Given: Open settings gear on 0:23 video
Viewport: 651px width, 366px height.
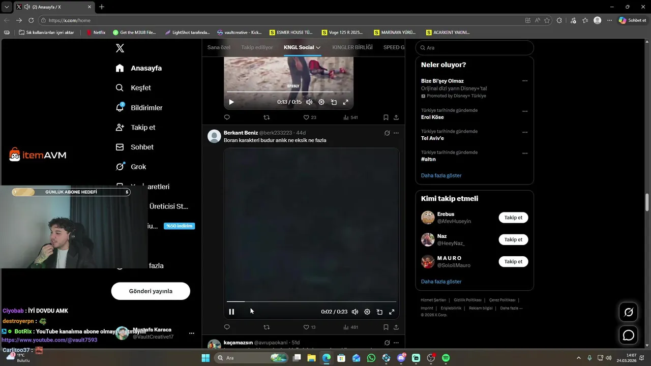Looking at the screenshot, I should coord(367,312).
